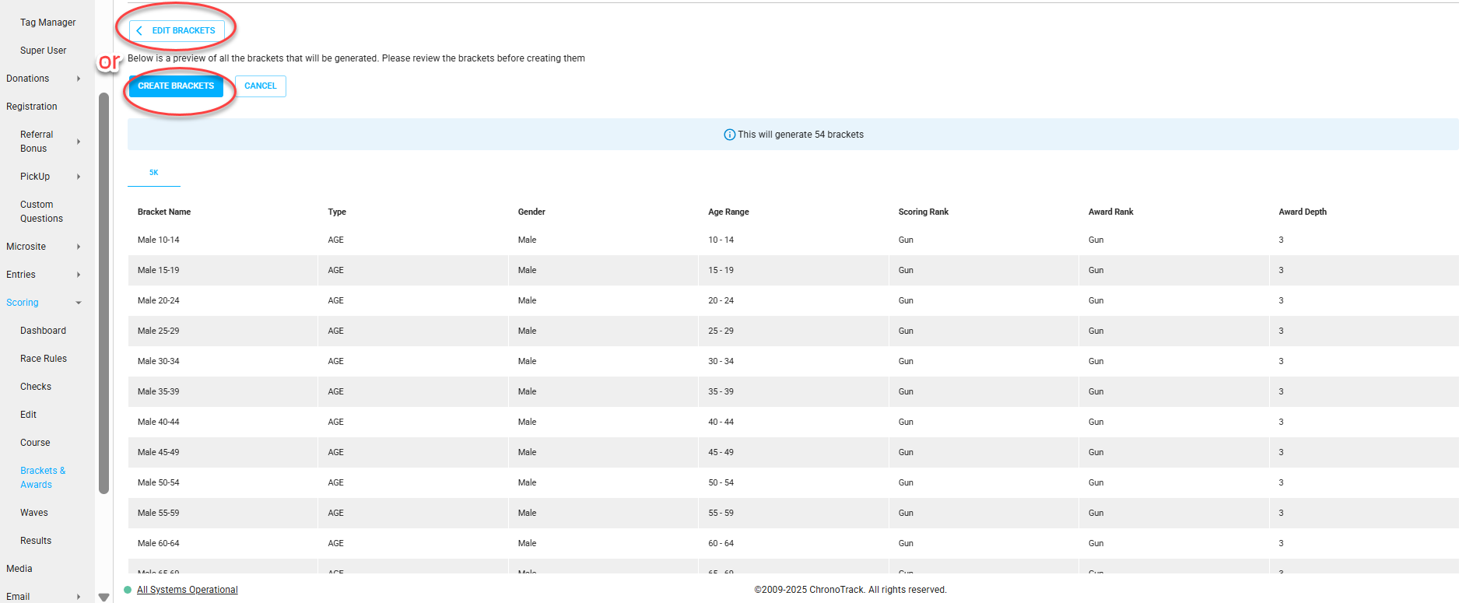
Task: Expand the Entries menu arrow
Action: [x=79, y=275]
